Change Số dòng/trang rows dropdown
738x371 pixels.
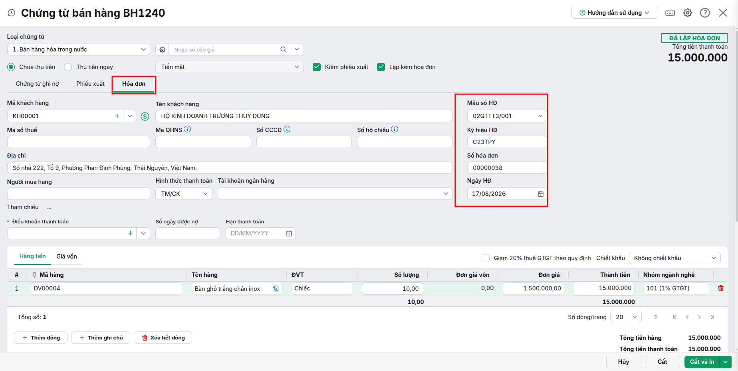[x=626, y=317]
